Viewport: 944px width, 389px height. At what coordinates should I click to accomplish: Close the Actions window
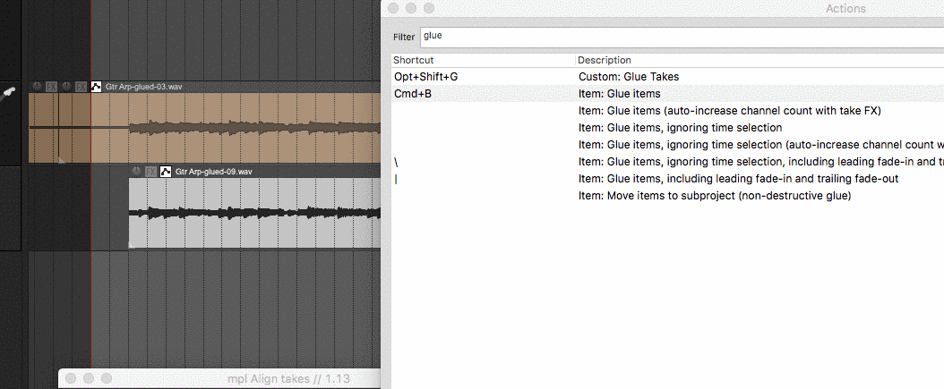coord(393,8)
